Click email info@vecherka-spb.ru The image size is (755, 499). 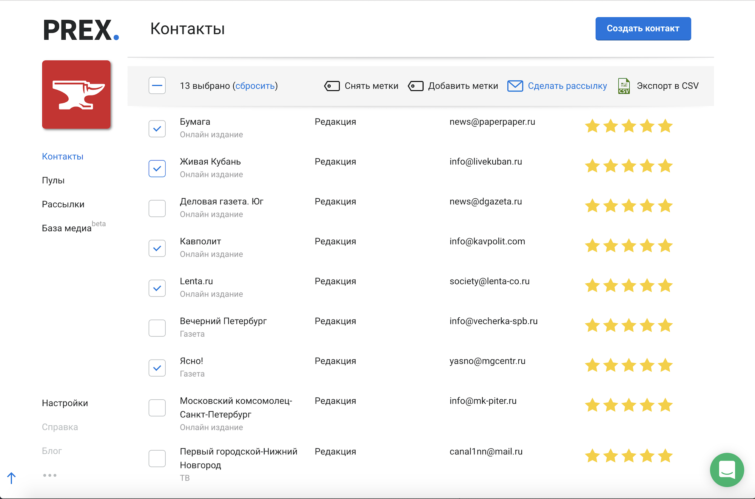(x=493, y=321)
